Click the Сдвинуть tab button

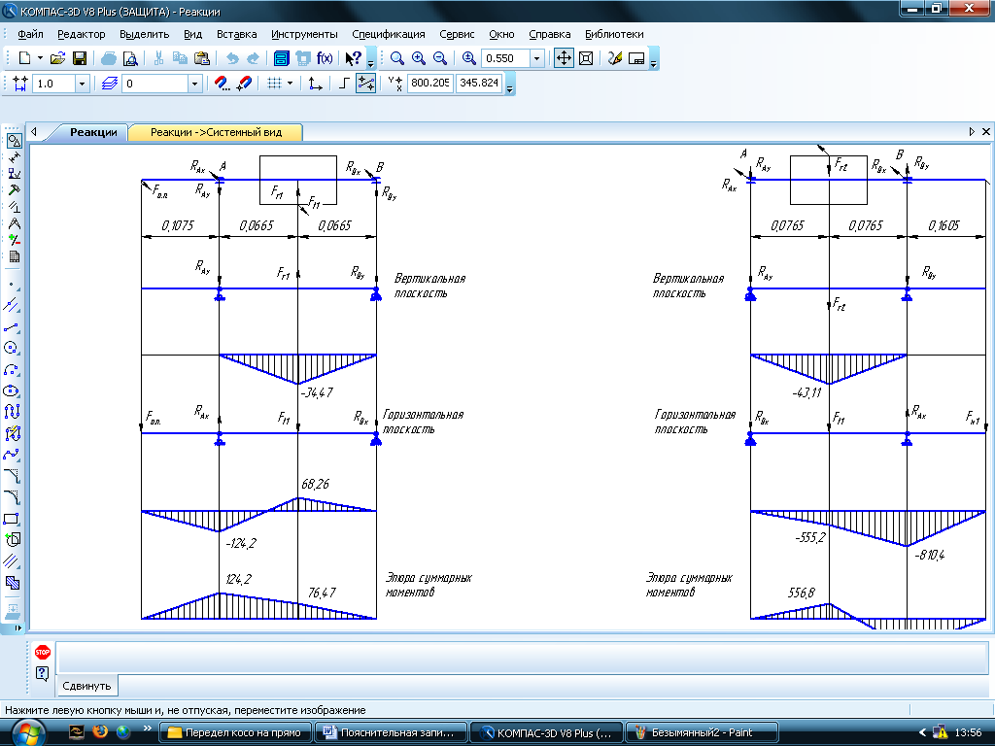tap(86, 686)
